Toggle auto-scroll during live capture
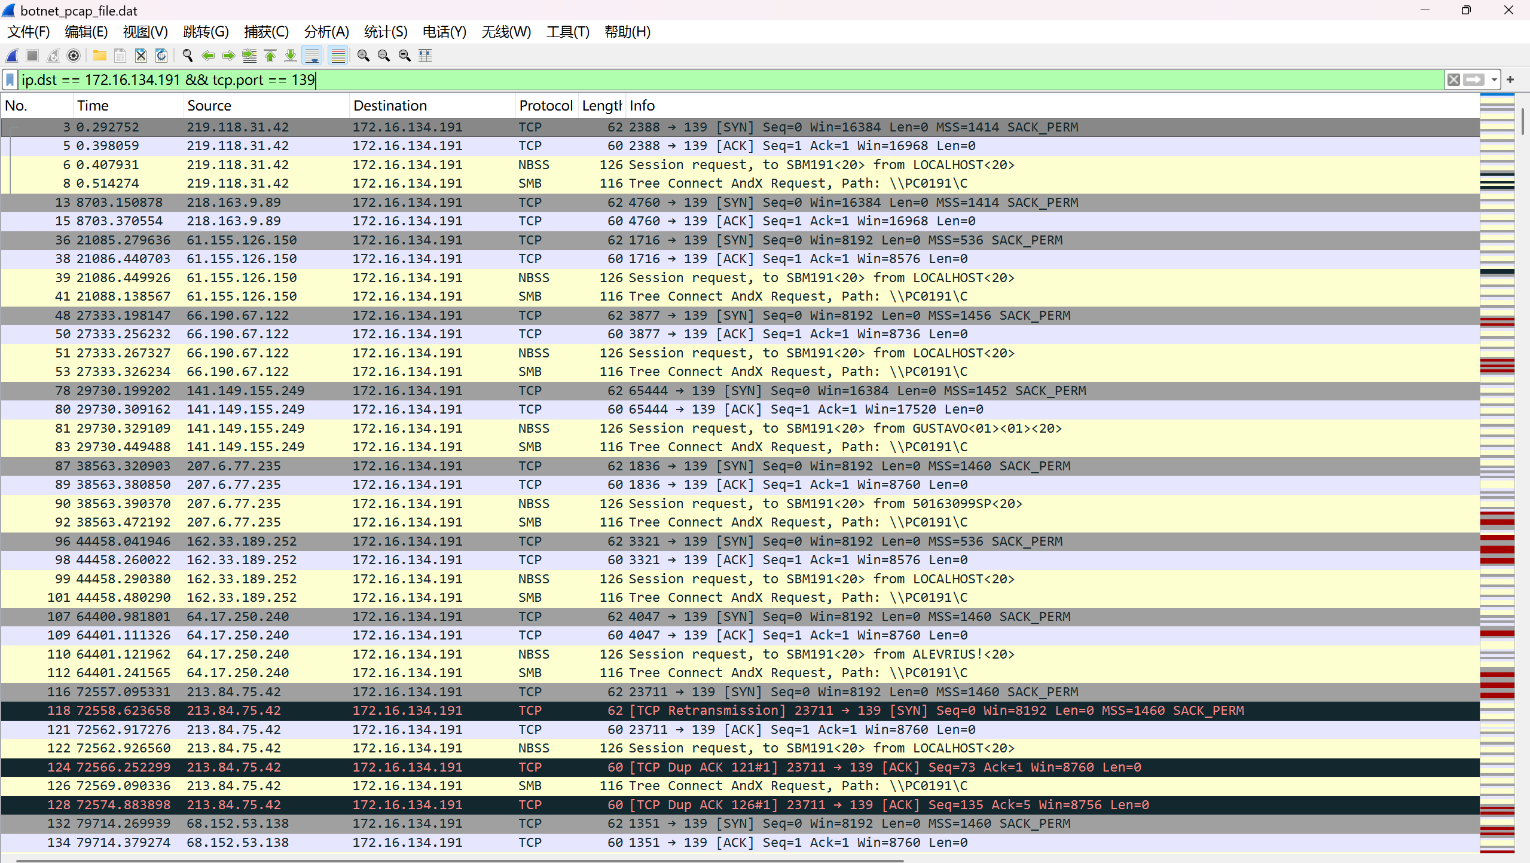The image size is (1530, 863). click(312, 56)
